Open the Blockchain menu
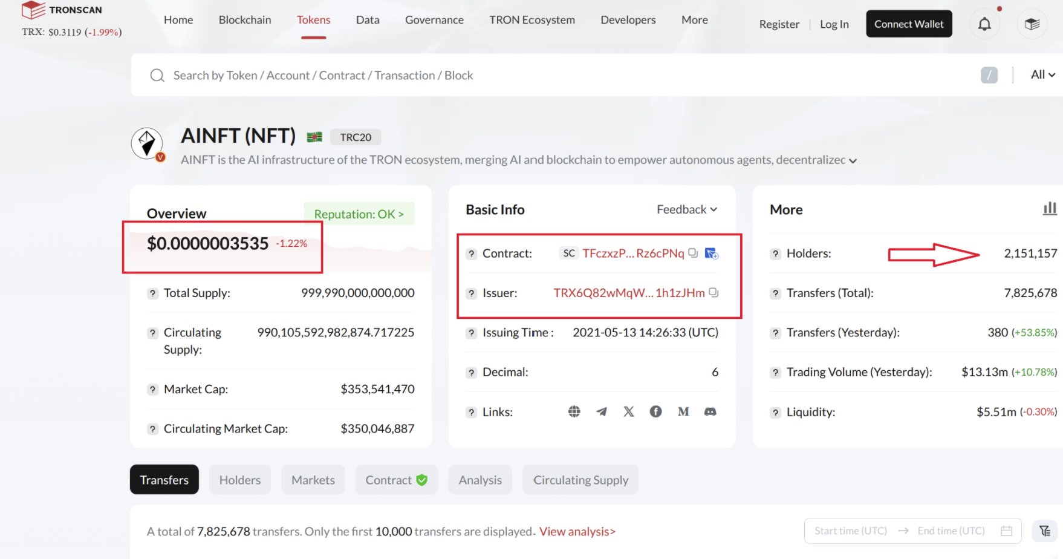 click(245, 20)
